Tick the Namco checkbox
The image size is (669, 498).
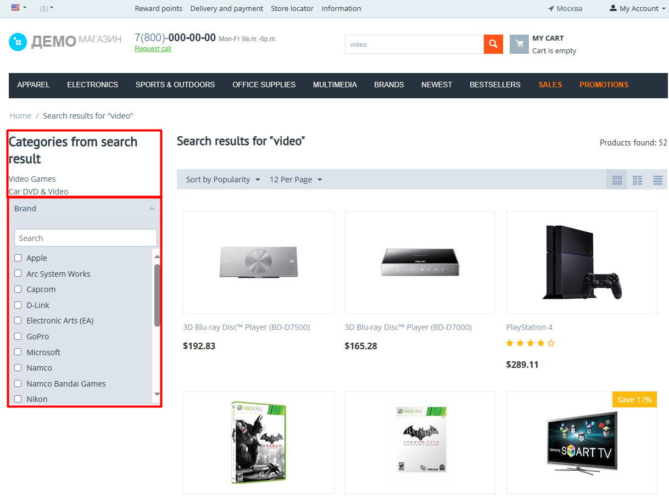point(18,367)
